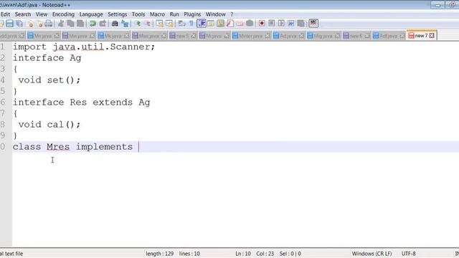
Task: Open Replace dialog from toolbar icon
Action: tap(125, 24)
